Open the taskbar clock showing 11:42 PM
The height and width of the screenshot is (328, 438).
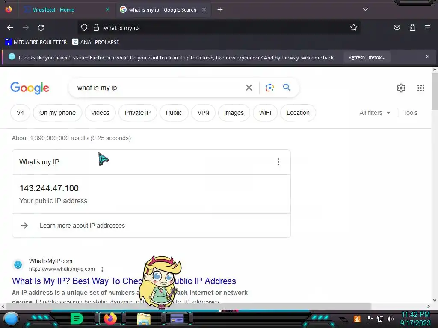[415, 319]
